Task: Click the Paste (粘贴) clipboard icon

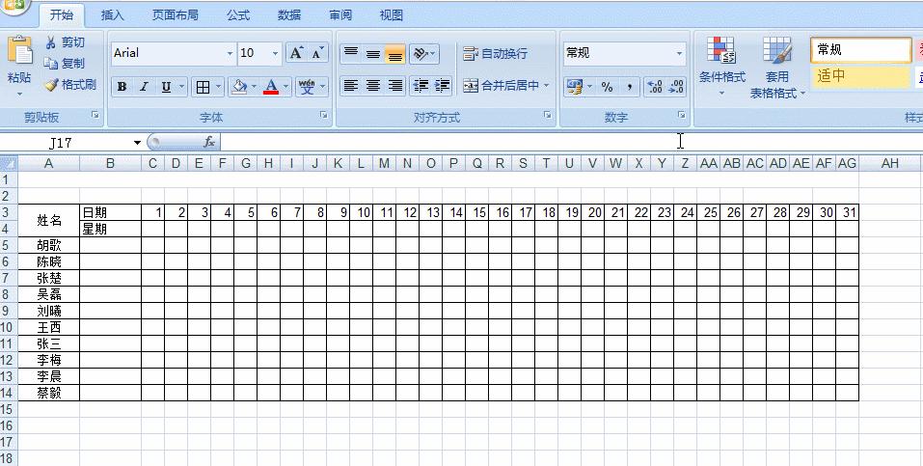Action: point(19,51)
